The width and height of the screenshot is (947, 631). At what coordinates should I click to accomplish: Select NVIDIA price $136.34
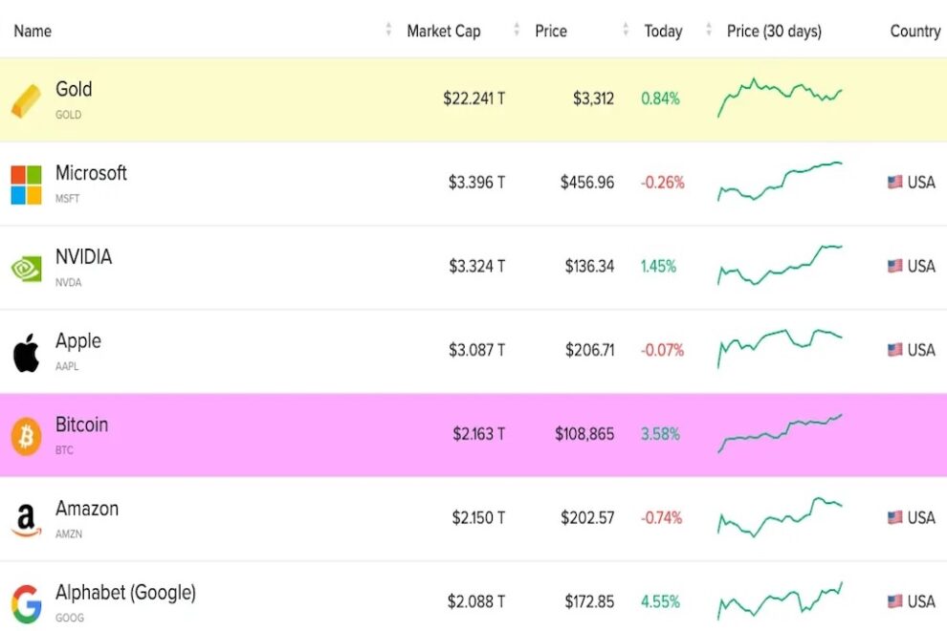coord(589,267)
